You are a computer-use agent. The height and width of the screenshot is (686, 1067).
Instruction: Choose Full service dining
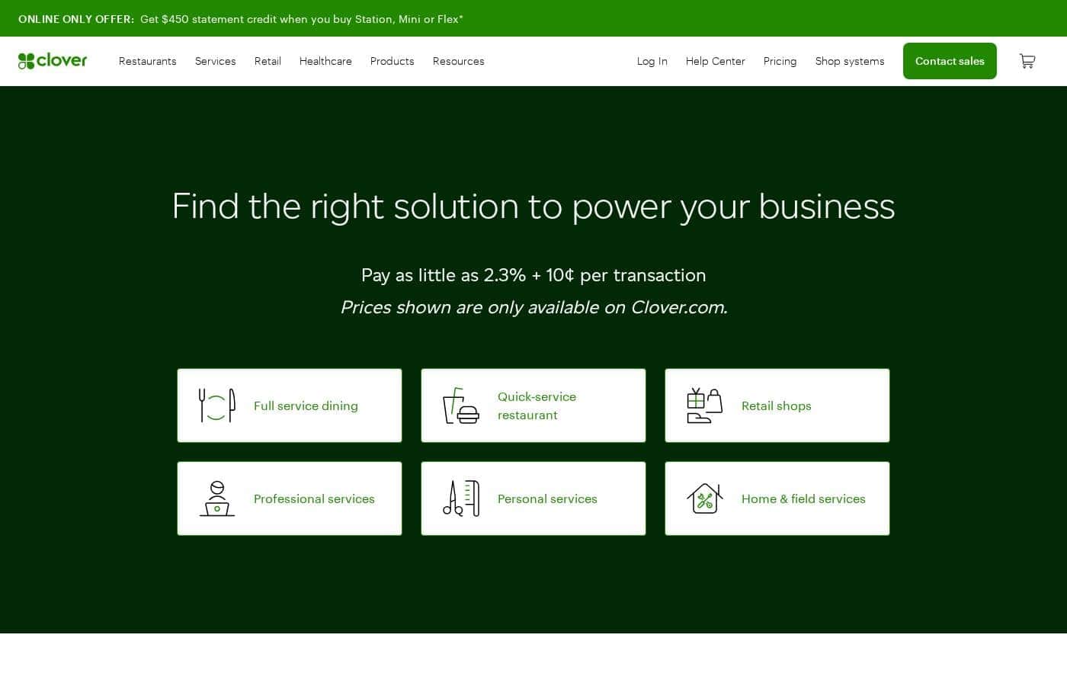coord(290,406)
